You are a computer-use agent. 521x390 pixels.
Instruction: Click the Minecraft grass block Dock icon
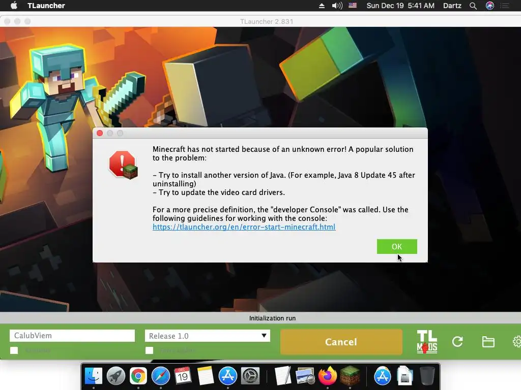(350, 376)
